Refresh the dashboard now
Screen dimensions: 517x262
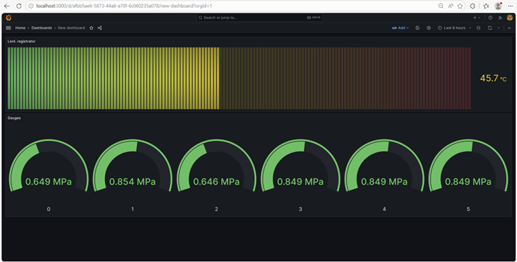click(x=490, y=28)
